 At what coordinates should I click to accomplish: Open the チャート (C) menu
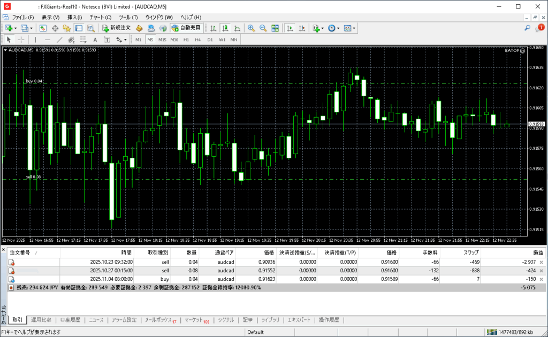[x=100, y=17]
